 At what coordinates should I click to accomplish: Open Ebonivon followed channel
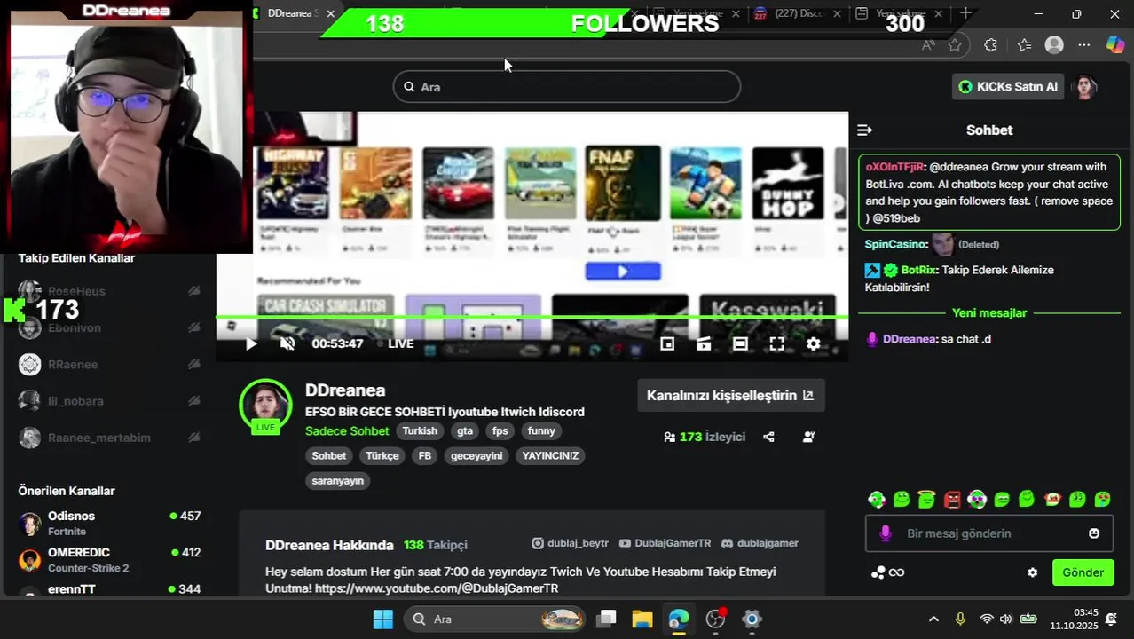click(108, 327)
